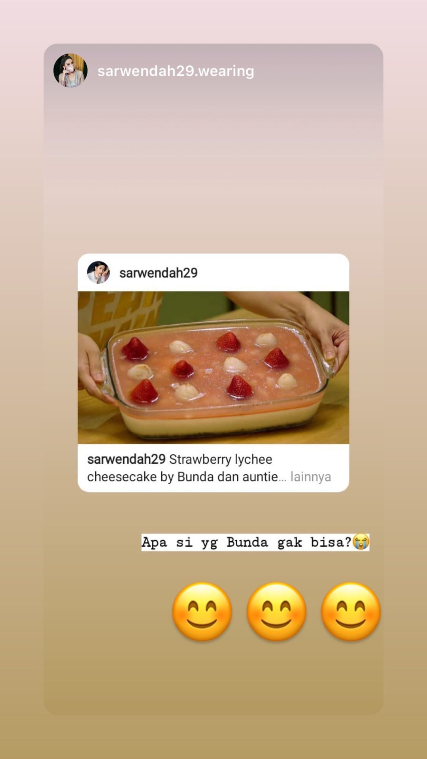Tap the crying emoji after 'bisa?'

(x=361, y=542)
